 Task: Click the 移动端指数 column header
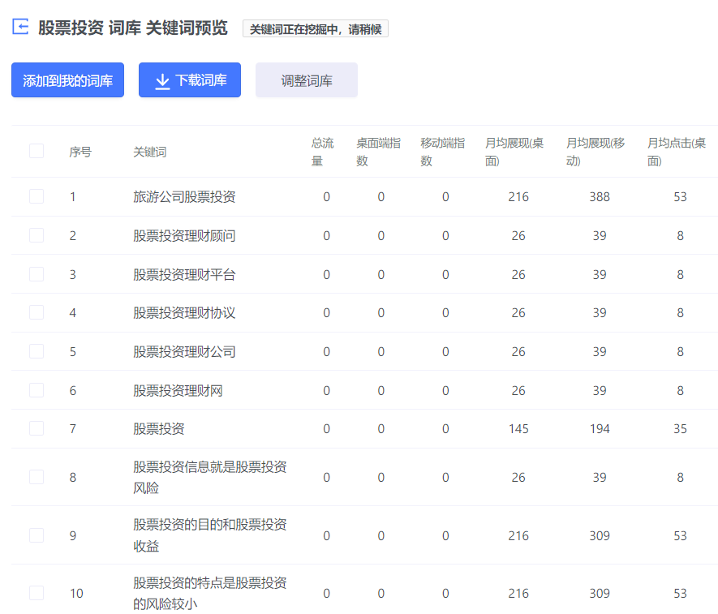pyautogui.click(x=442, y=152)
